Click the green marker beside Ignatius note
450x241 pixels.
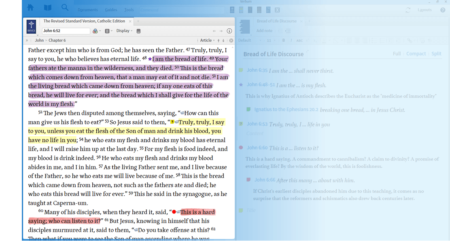tap(248, 109)
